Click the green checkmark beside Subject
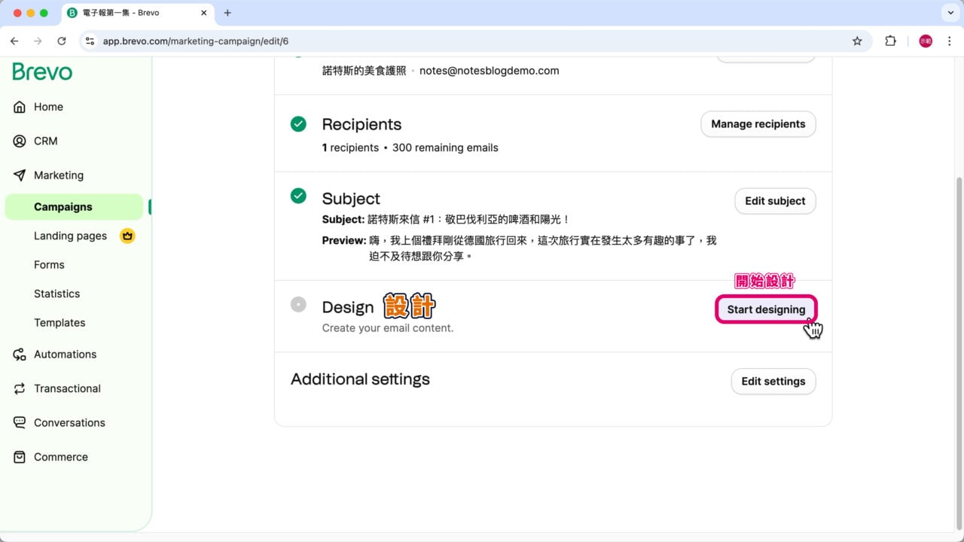The image size is (964, 542). pyautogui.click(x=298, y=196)
